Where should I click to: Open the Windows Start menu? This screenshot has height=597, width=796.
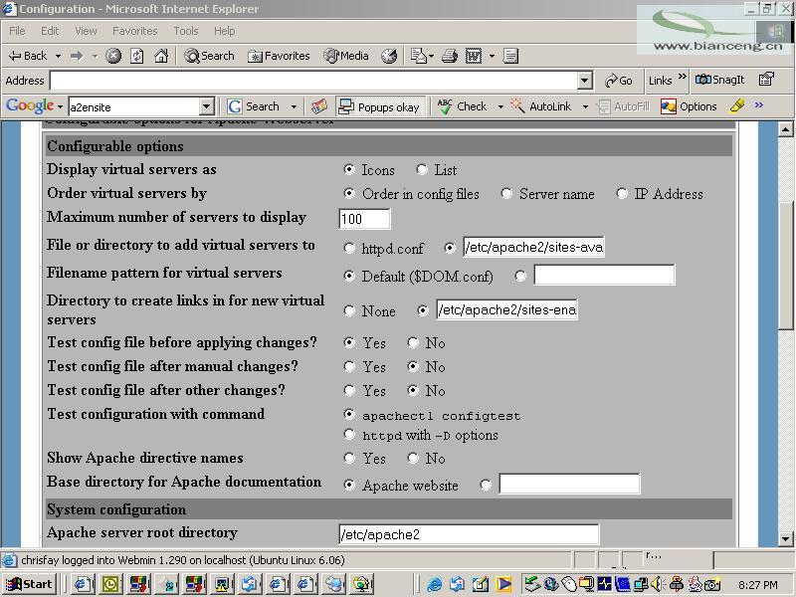tap(30, 584)
